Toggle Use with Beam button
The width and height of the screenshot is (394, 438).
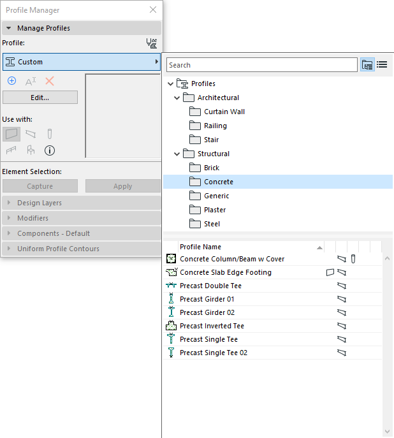point(31,134)
